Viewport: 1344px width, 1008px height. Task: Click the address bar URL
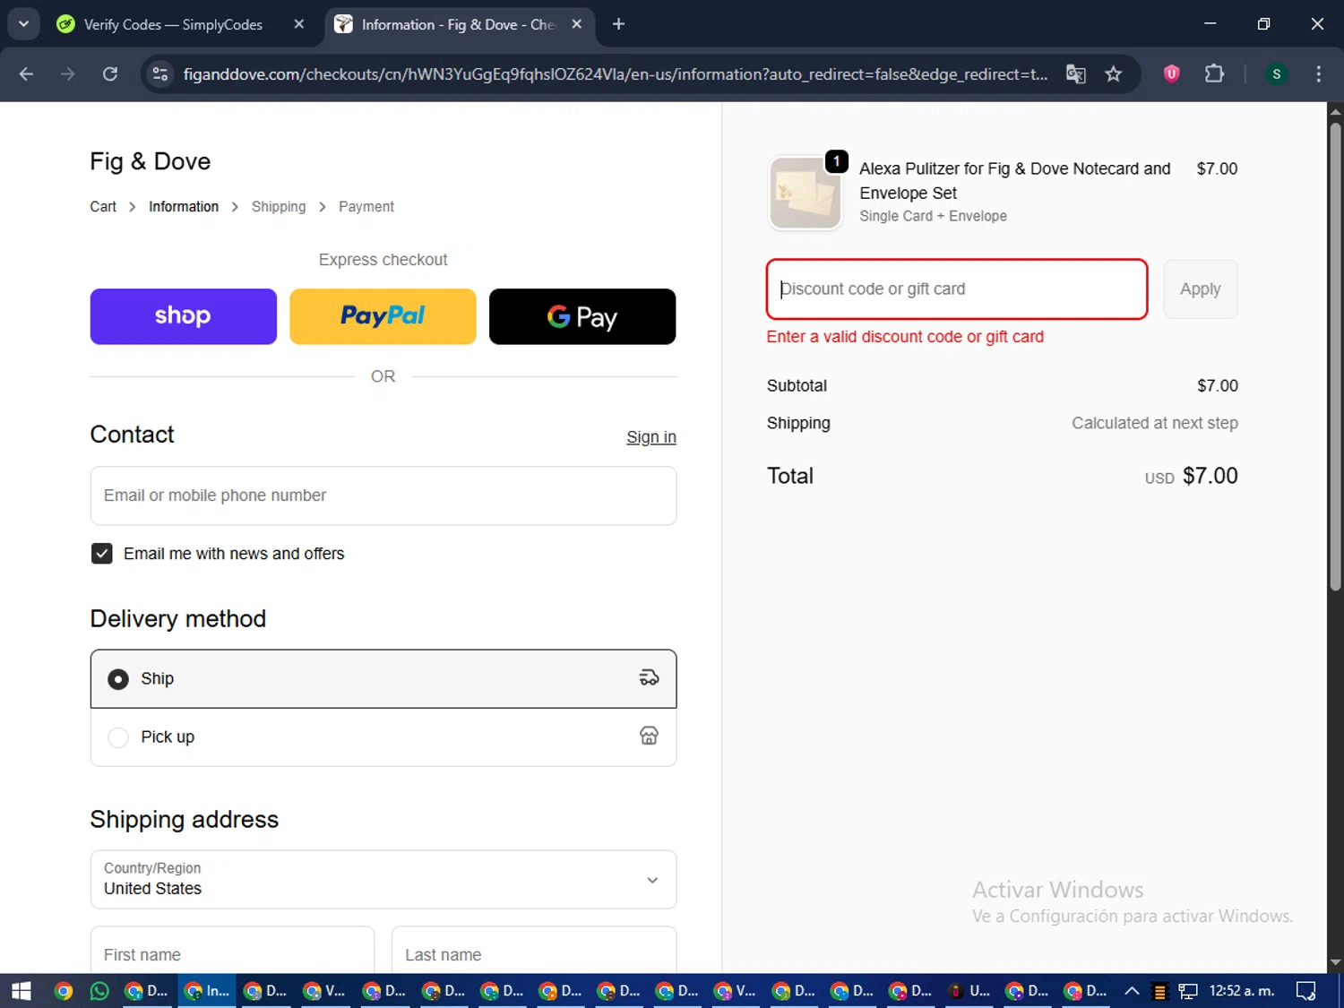click(x=615, y=73)
